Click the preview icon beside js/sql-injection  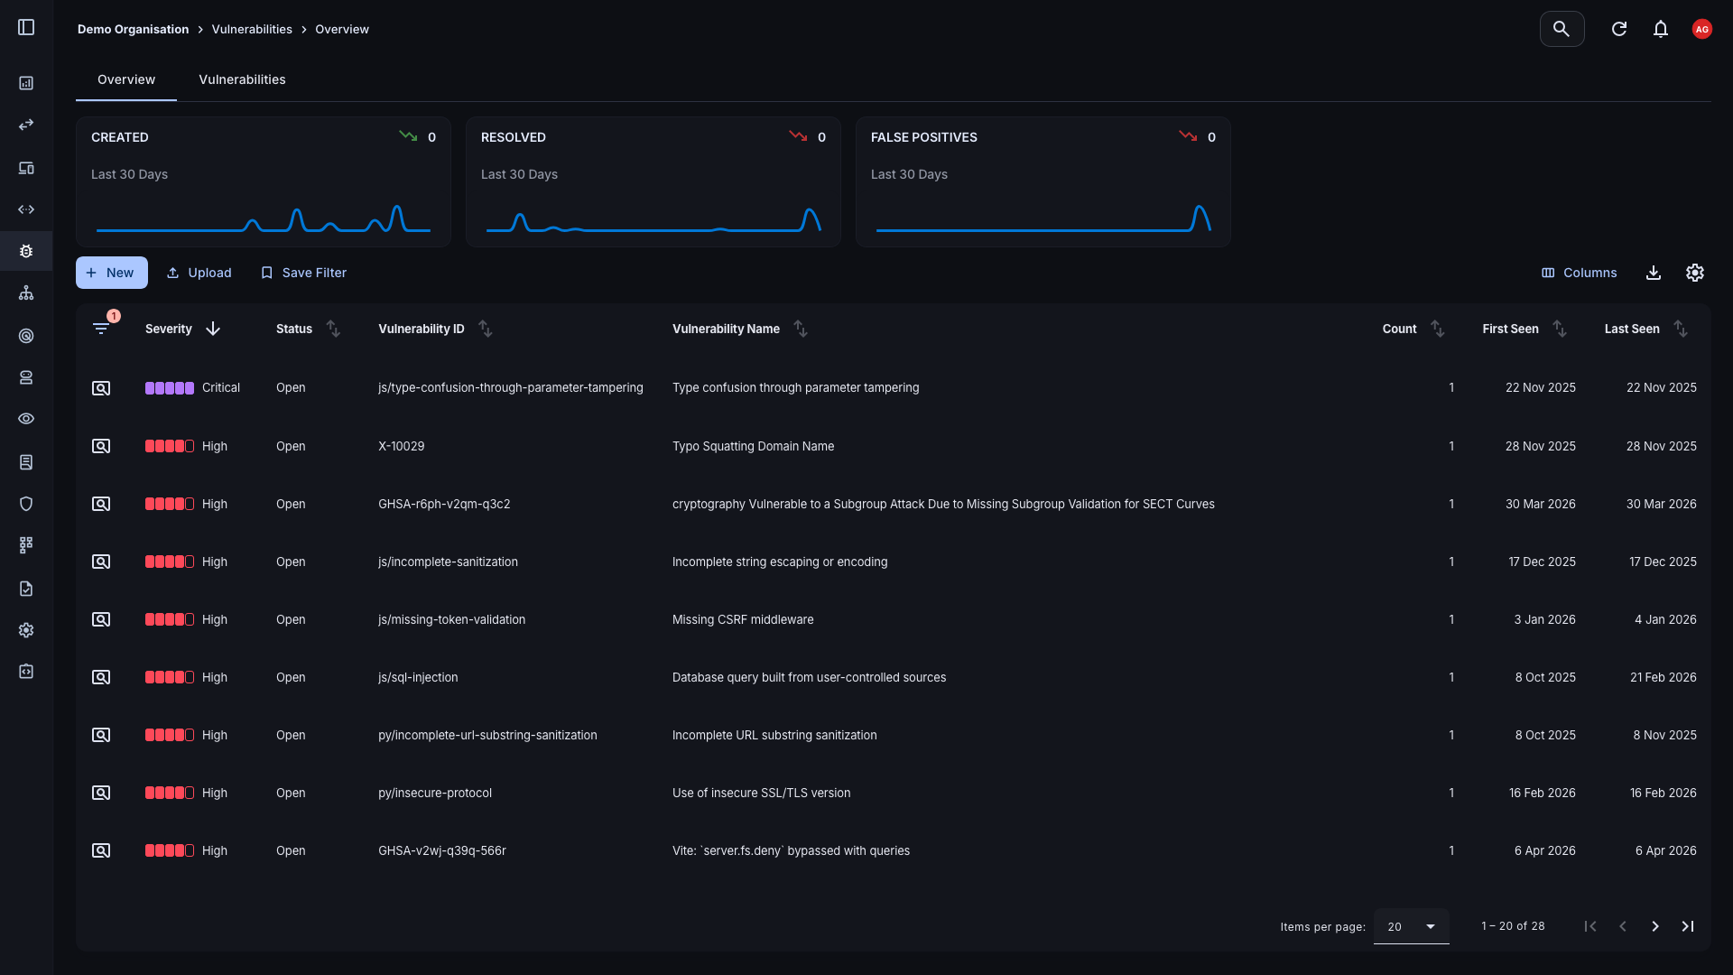pyautogui.click(x=100, y=677)
